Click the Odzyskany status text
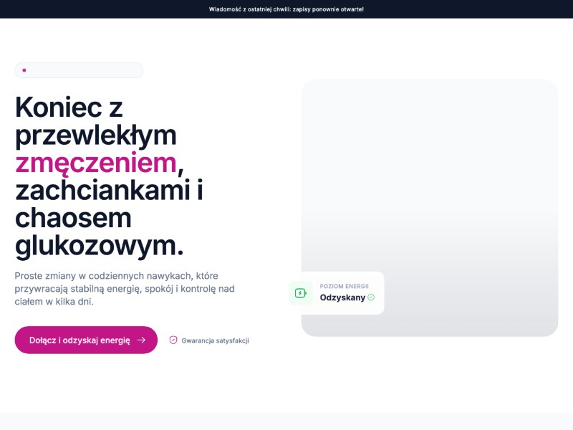This screenshot has height=430, width=573. tap(342, 297)
